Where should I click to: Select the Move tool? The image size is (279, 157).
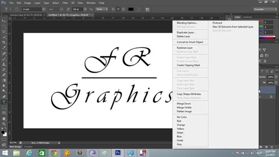pyautogui.click(x=4, y=21)
